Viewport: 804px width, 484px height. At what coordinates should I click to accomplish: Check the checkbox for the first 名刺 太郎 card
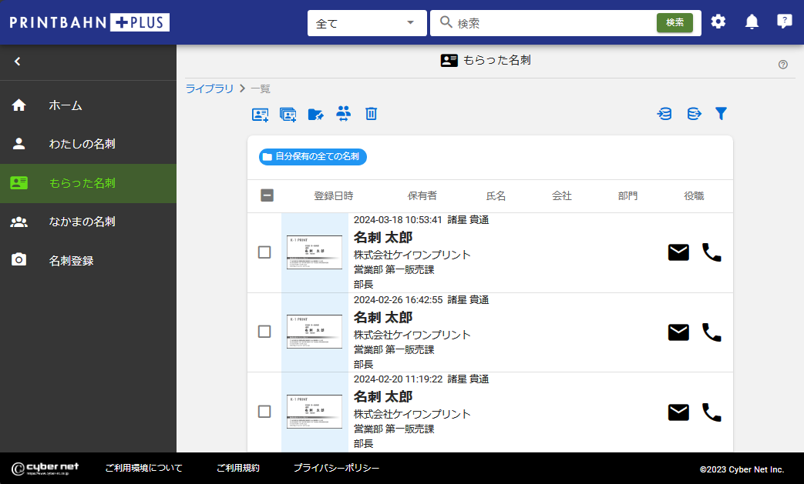[x=265, y=252]
